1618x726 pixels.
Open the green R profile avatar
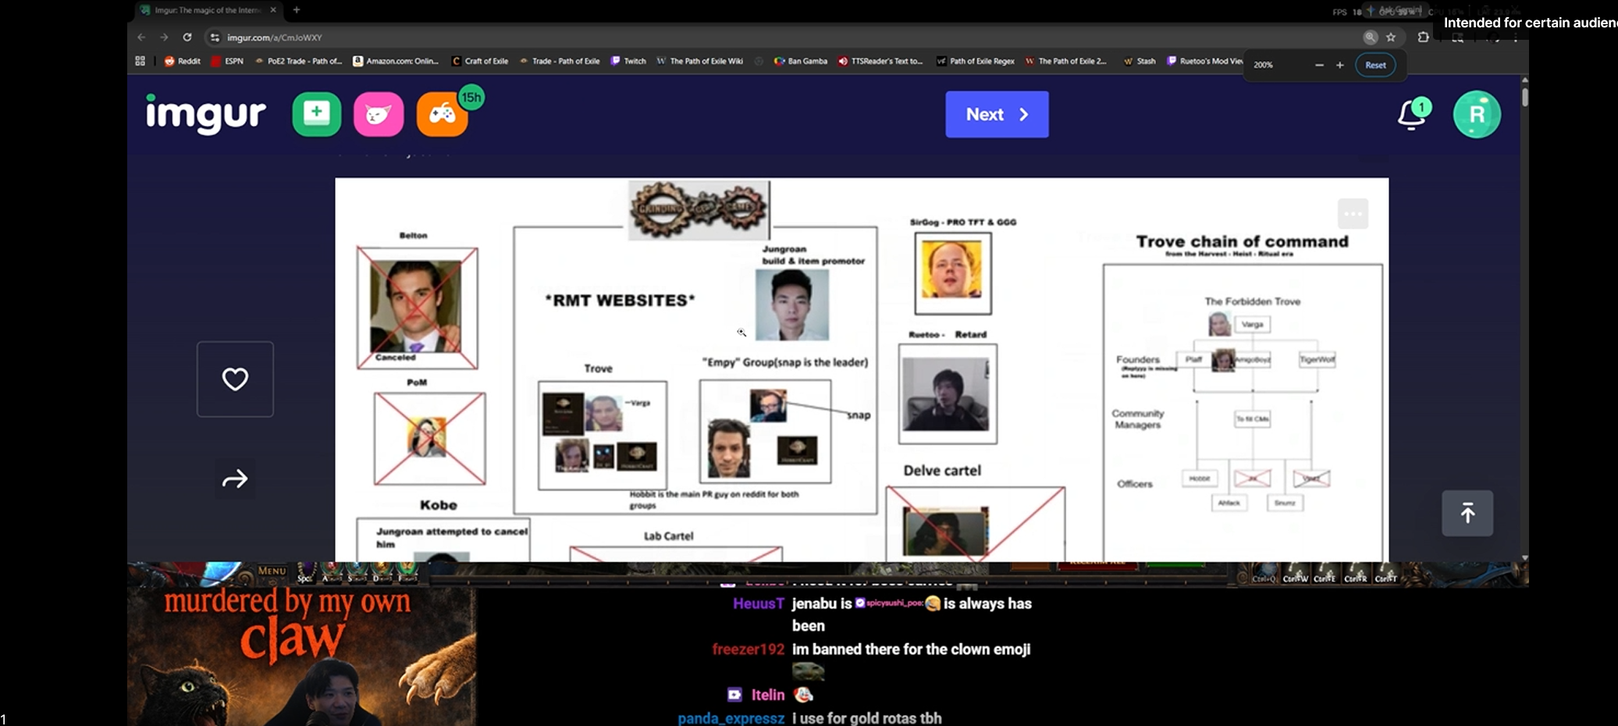(x=1477, y=115)
